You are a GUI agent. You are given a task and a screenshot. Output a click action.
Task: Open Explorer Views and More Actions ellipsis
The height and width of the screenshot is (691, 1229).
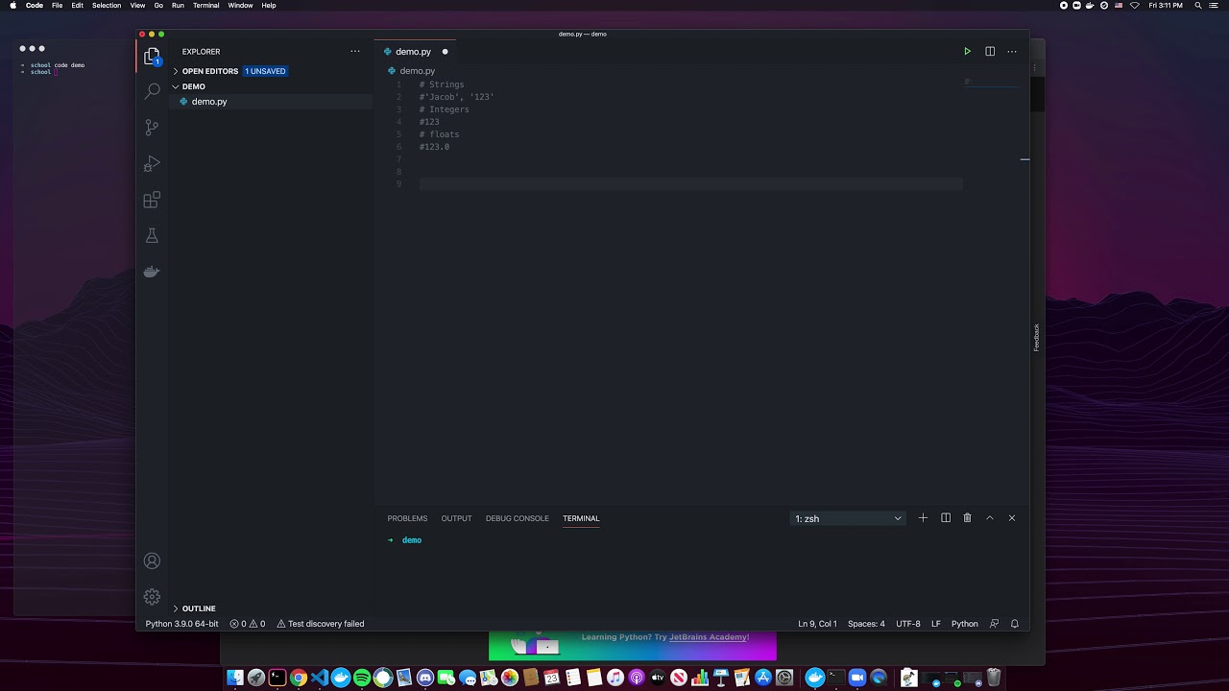pyautogui.click(x=355, y=52)
